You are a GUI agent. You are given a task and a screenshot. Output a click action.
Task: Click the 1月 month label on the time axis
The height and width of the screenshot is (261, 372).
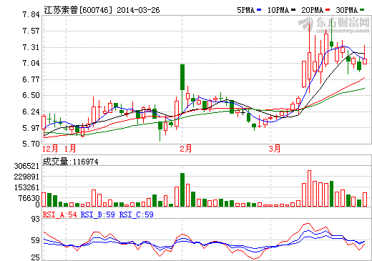point(70,149)
